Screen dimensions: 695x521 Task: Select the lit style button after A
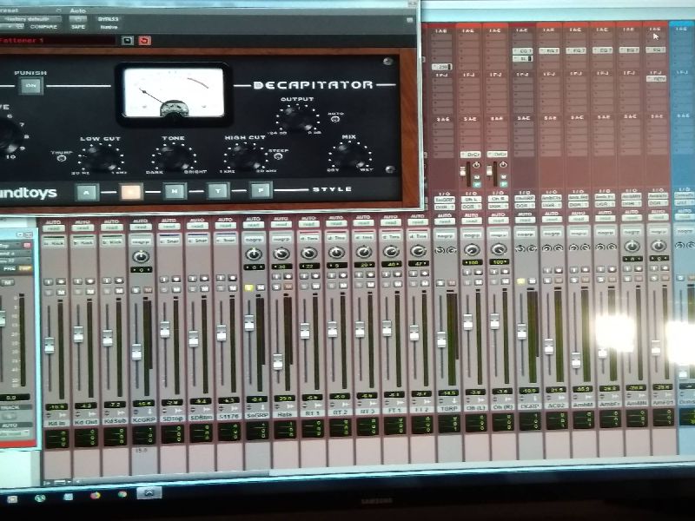point(131,192)
